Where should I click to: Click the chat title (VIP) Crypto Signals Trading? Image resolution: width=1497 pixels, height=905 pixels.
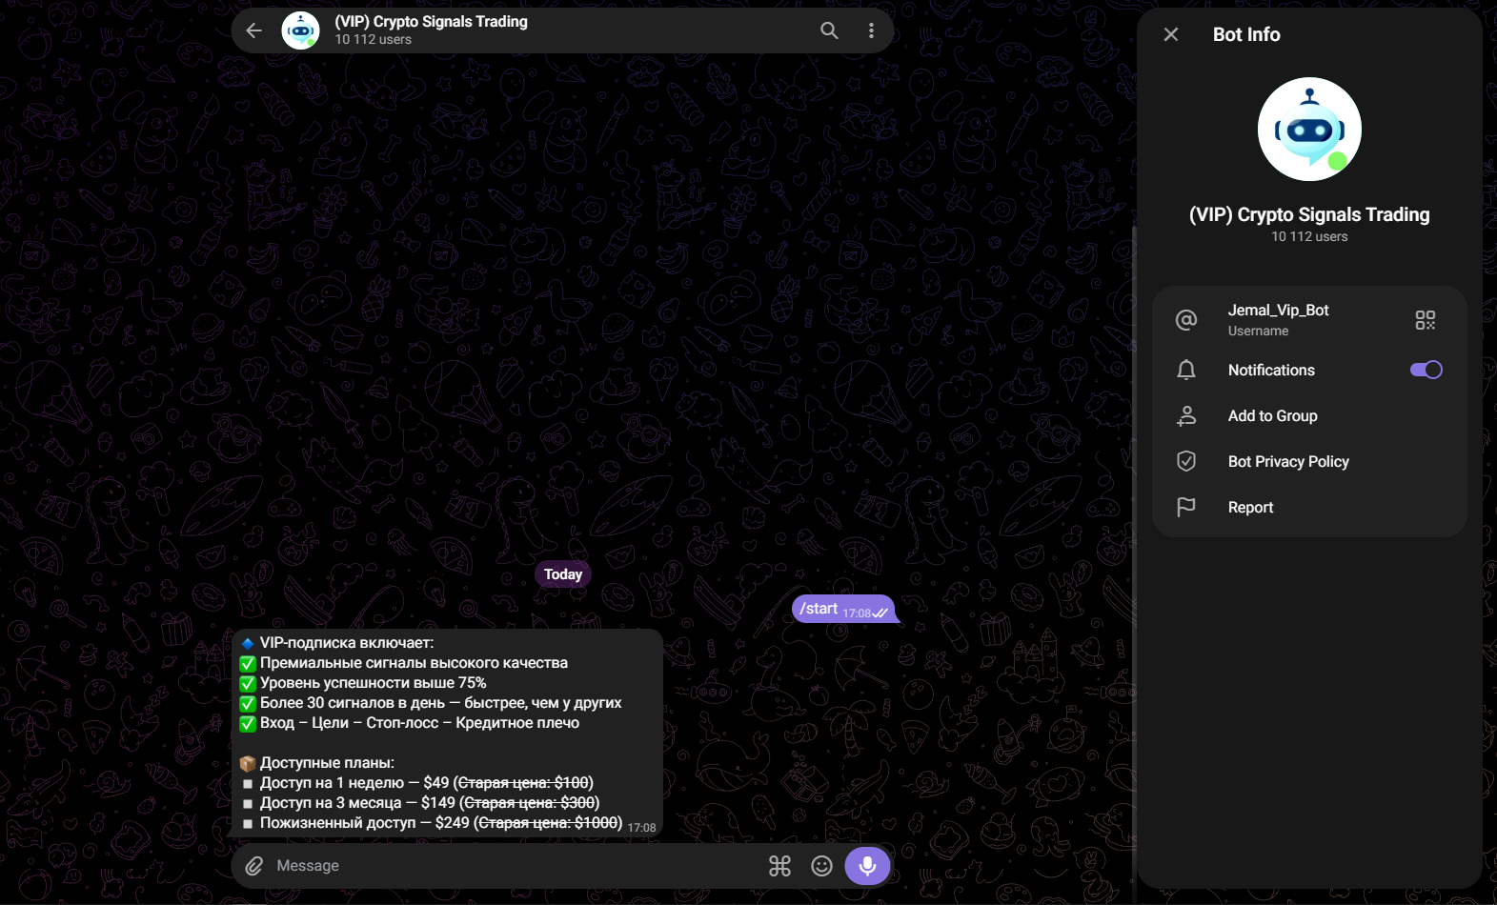(431, 22)
